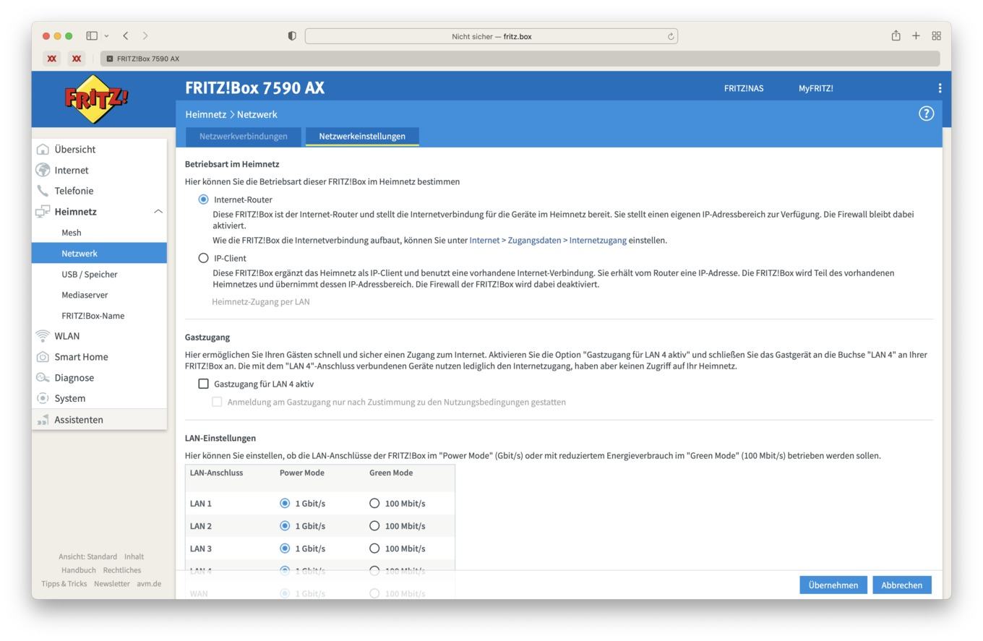
Task: Click the first pinned XX tab
Action: coord(51,59)
